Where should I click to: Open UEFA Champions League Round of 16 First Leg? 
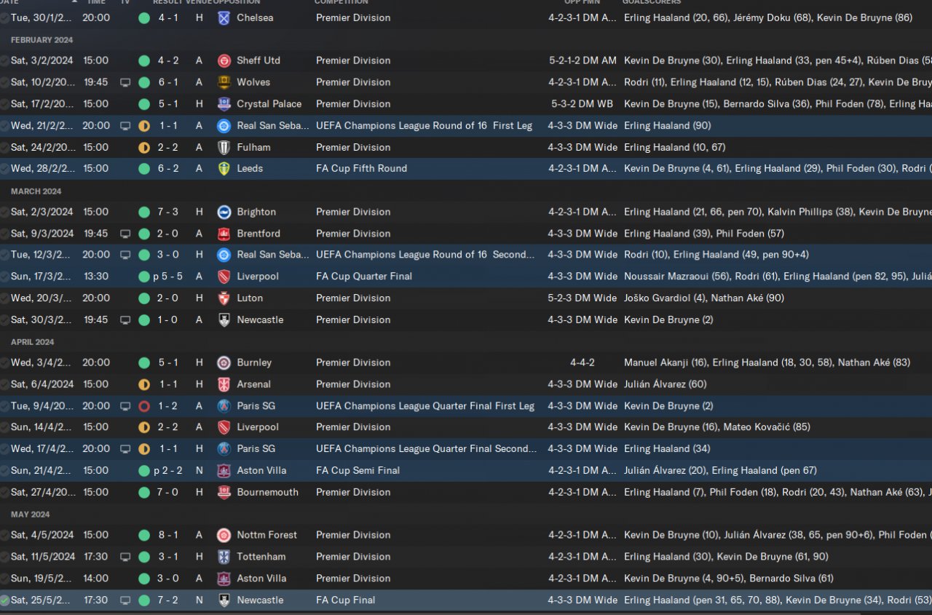coord(424,125)
